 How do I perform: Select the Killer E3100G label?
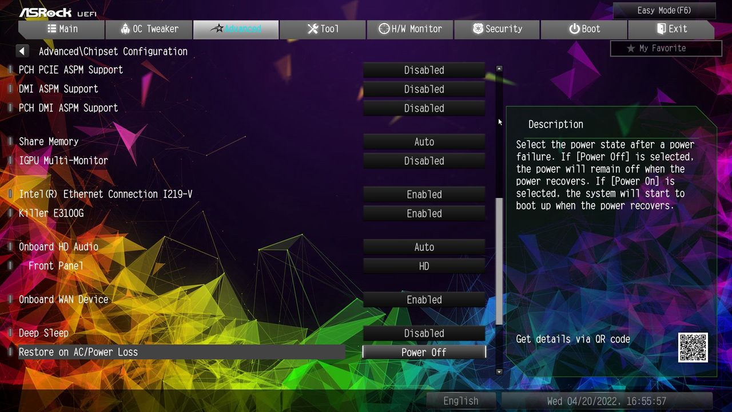[51, 213]
